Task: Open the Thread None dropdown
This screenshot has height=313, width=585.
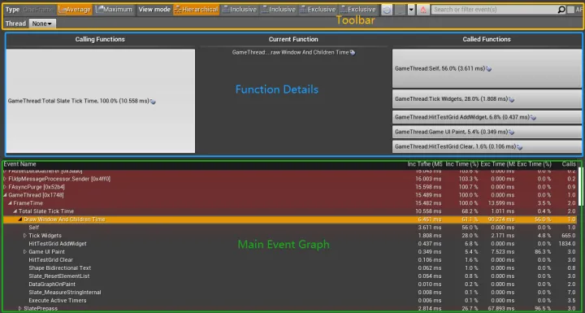Action: coord(41,24)
